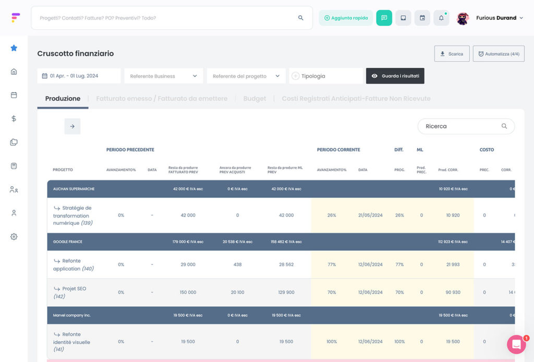Click the plus icon beside Tipologia
Image resolution: width=534 pixels, height=362 pixels.
pos(296,76)
